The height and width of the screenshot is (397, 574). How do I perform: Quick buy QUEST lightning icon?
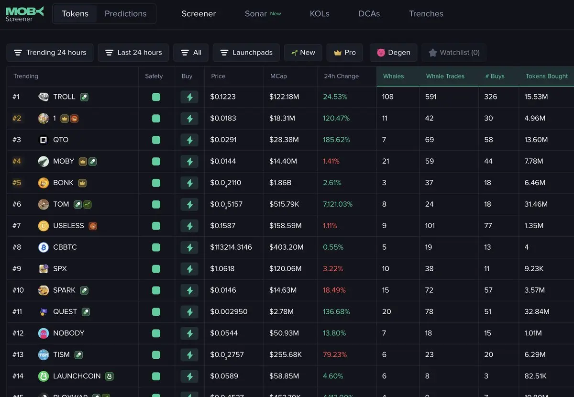click(189, 312)
